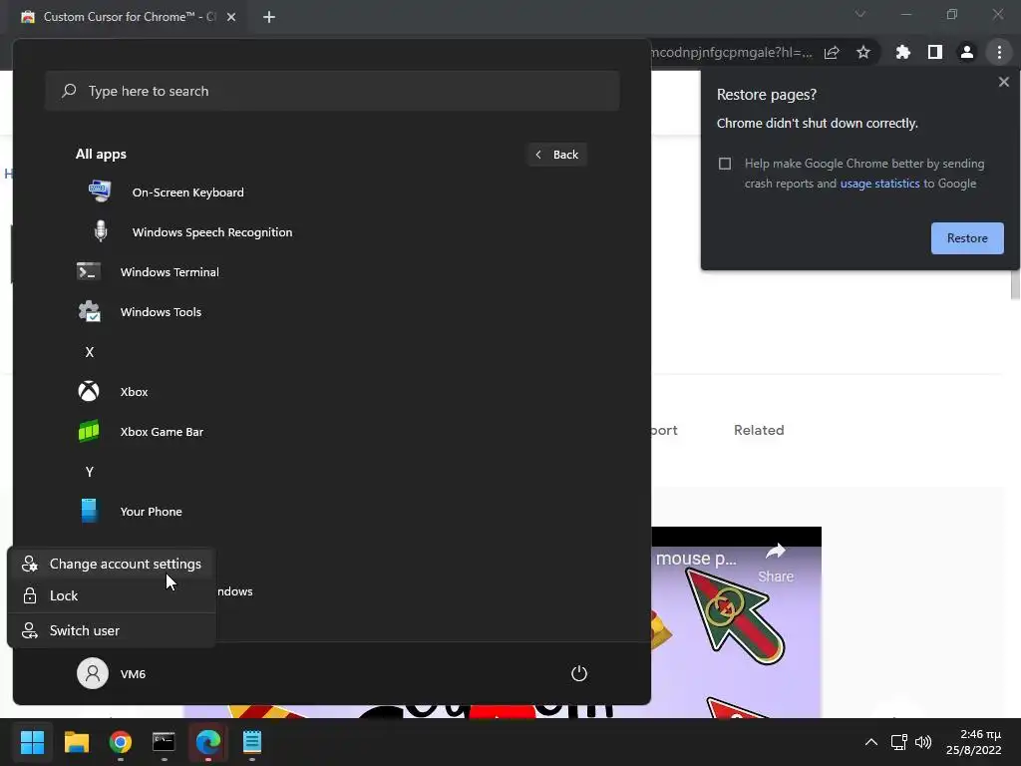Open the Notepad taskbar icon
The image size is (1021, 766).
click(252, 742)
